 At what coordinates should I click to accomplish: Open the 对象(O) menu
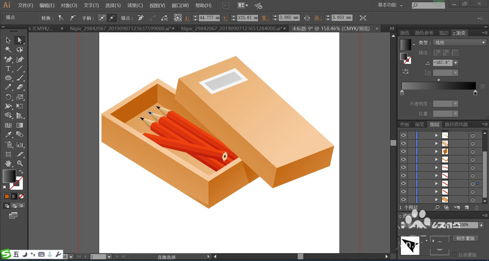[69, 5]
